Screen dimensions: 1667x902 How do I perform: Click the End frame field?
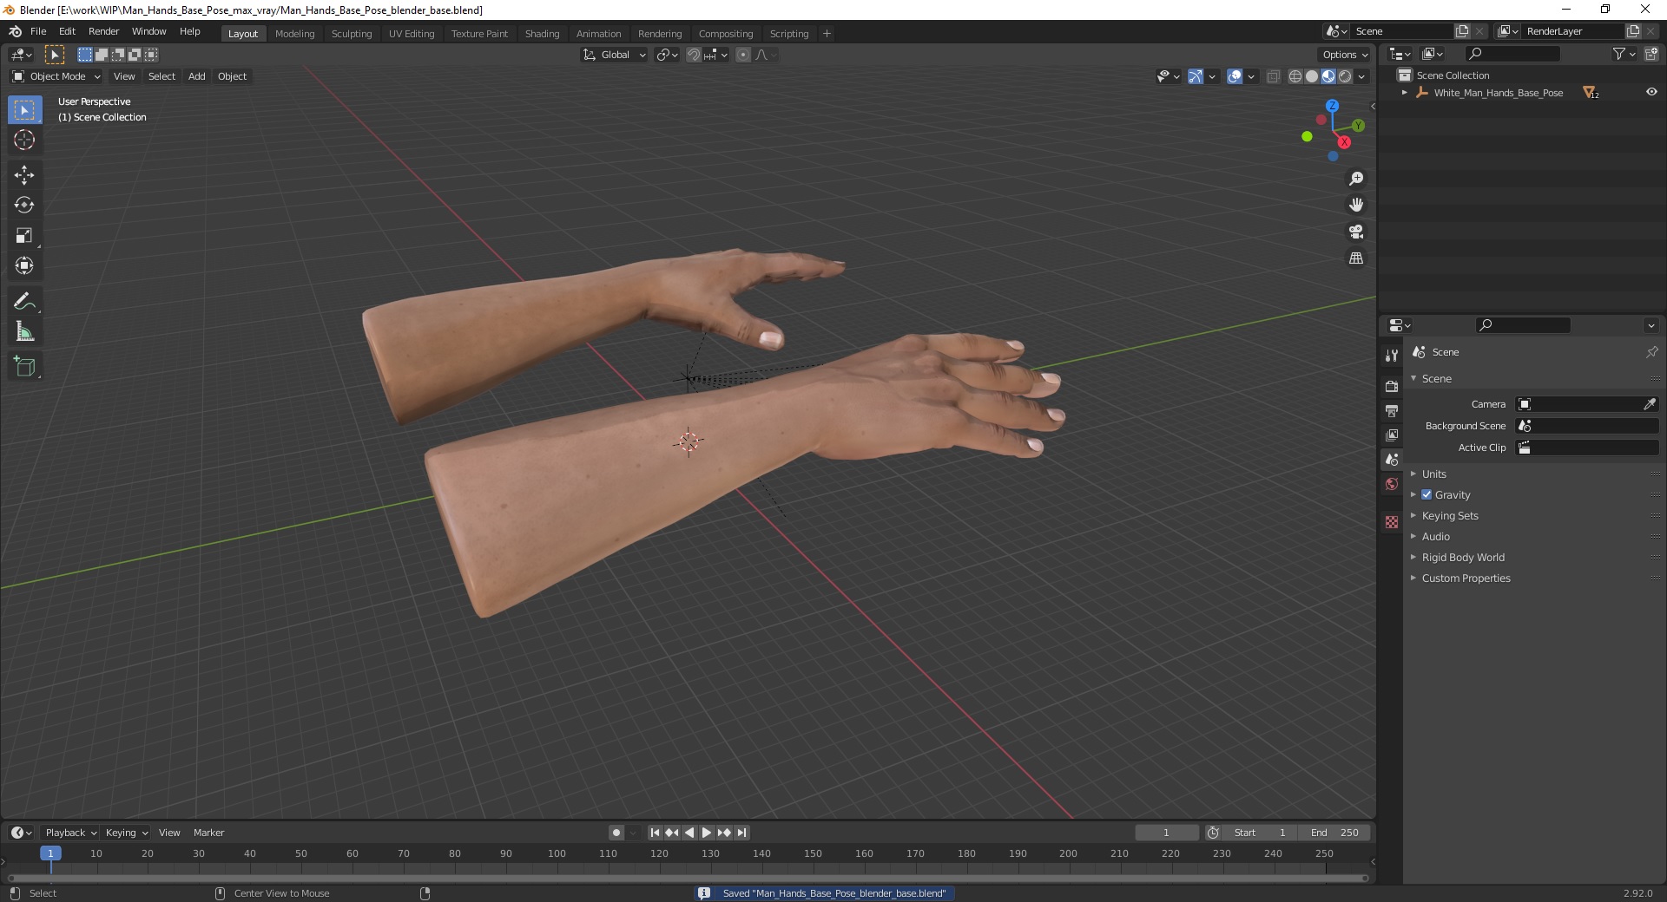pos(1335,833)
